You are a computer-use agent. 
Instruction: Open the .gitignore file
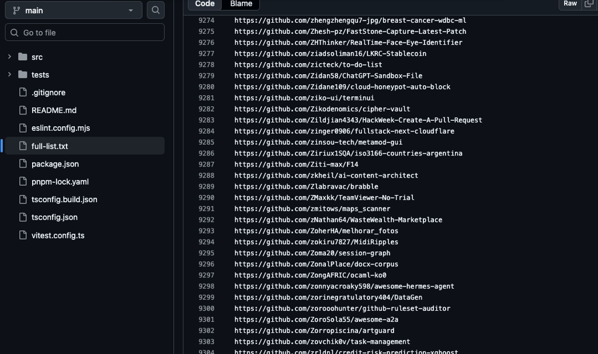48,93
